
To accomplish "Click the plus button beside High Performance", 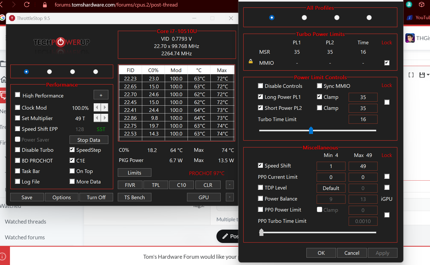I will 101,95.
